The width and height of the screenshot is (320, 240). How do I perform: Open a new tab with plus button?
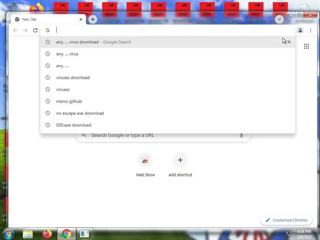92,19
